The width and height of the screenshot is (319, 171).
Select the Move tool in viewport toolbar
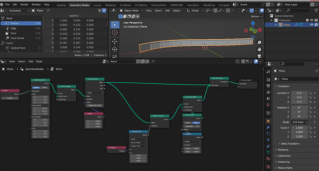click(115, 42)
